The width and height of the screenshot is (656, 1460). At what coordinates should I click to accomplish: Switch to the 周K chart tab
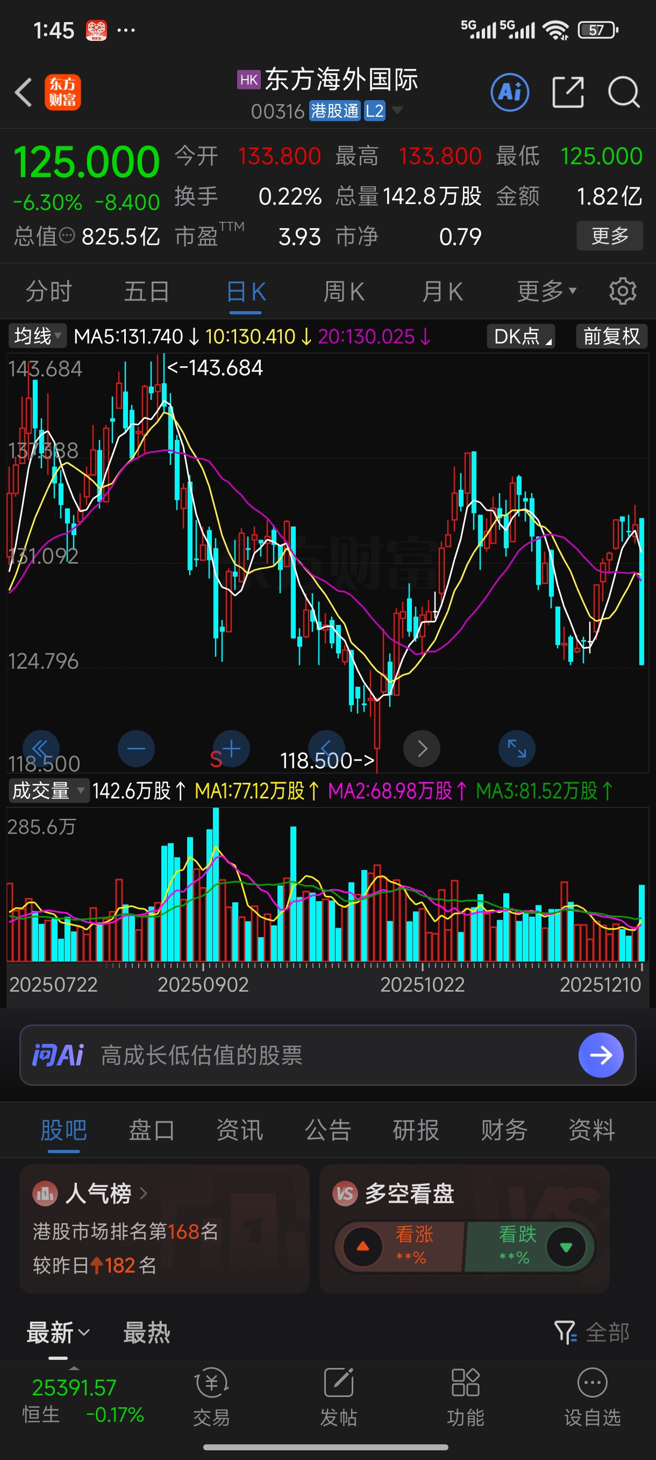pyautogui.click(x=344, y=291)
